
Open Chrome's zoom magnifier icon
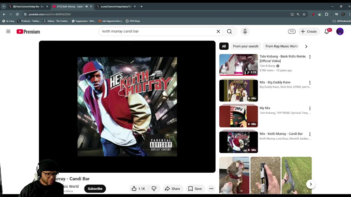tap(298, 14)
